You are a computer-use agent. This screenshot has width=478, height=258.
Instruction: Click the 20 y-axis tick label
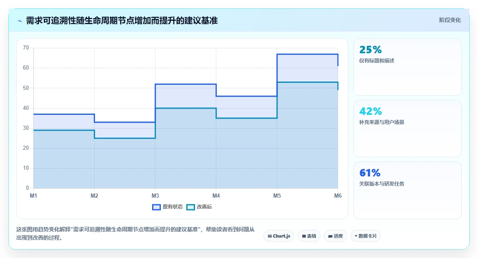[x=26, y=148]
